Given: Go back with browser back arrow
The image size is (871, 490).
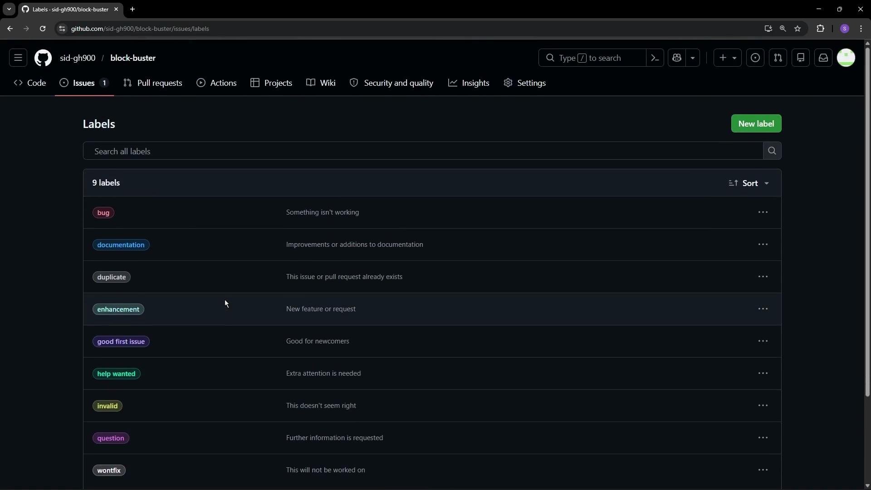Looking at the screenshot, I should coord(10,29).
